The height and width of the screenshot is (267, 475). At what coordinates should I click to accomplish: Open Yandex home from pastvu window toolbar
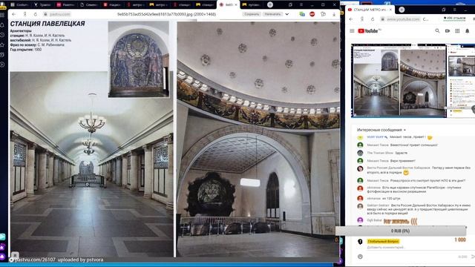tap(24, 14)
